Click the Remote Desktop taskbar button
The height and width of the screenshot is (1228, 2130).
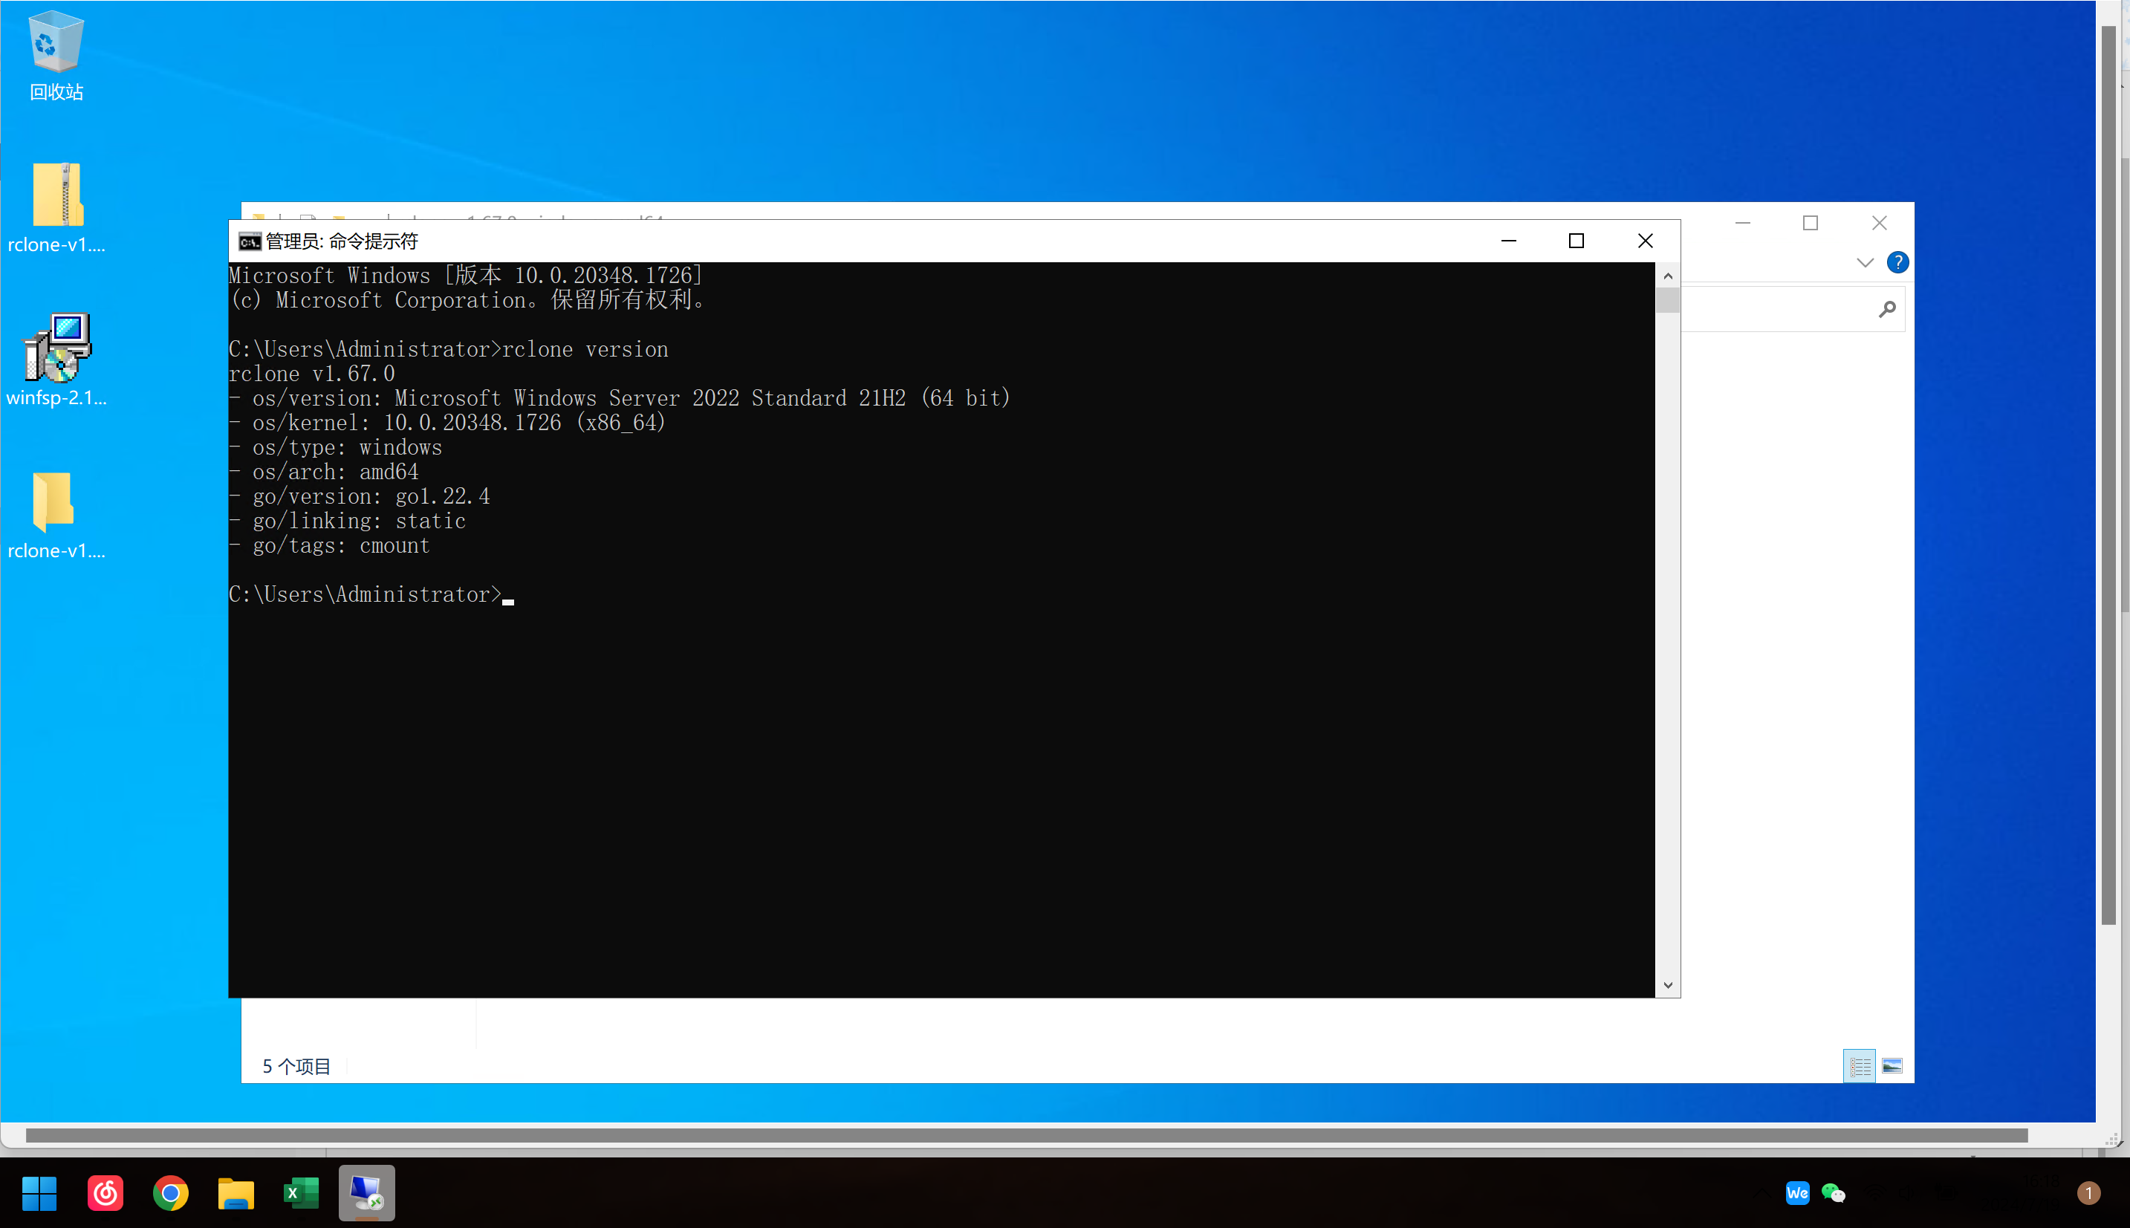tap(367, 1192)
